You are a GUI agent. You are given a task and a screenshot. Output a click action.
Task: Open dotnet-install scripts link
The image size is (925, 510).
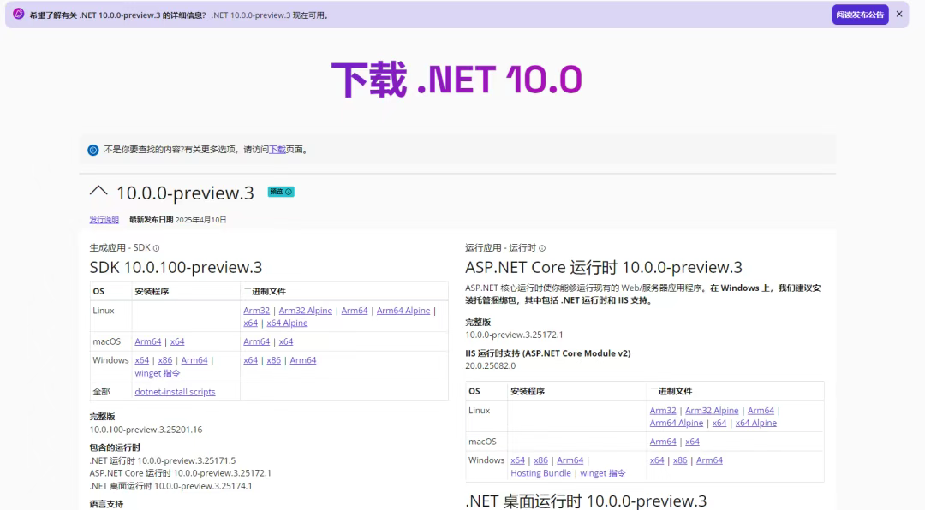(176, 392)
